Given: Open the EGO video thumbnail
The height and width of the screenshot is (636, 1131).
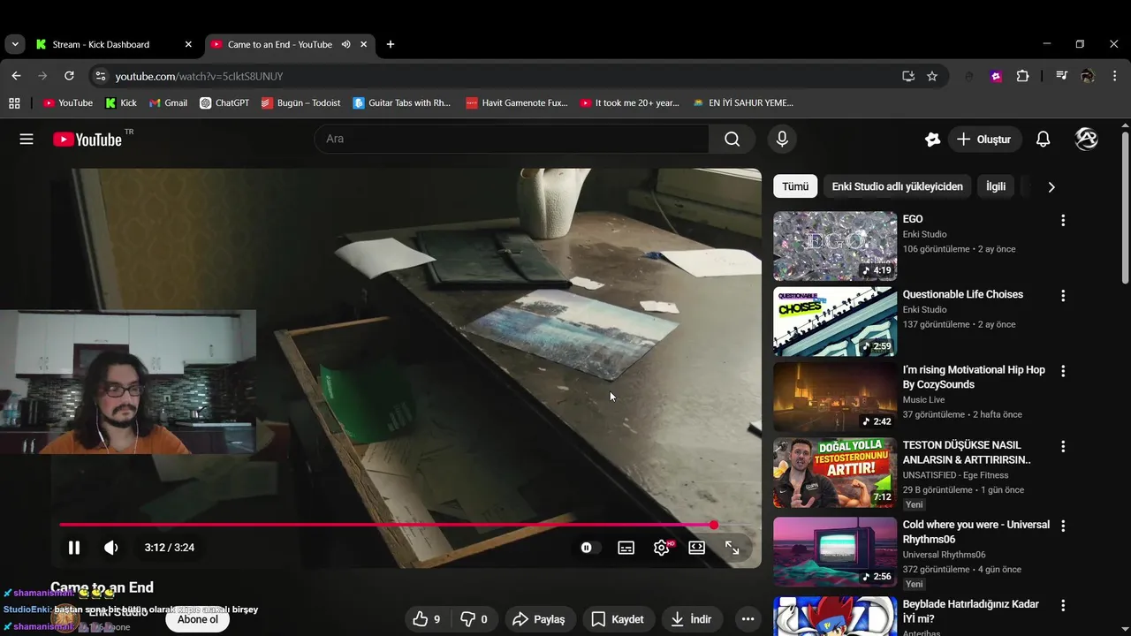Looking at the screenshot, I should click(x=835, y=246).
